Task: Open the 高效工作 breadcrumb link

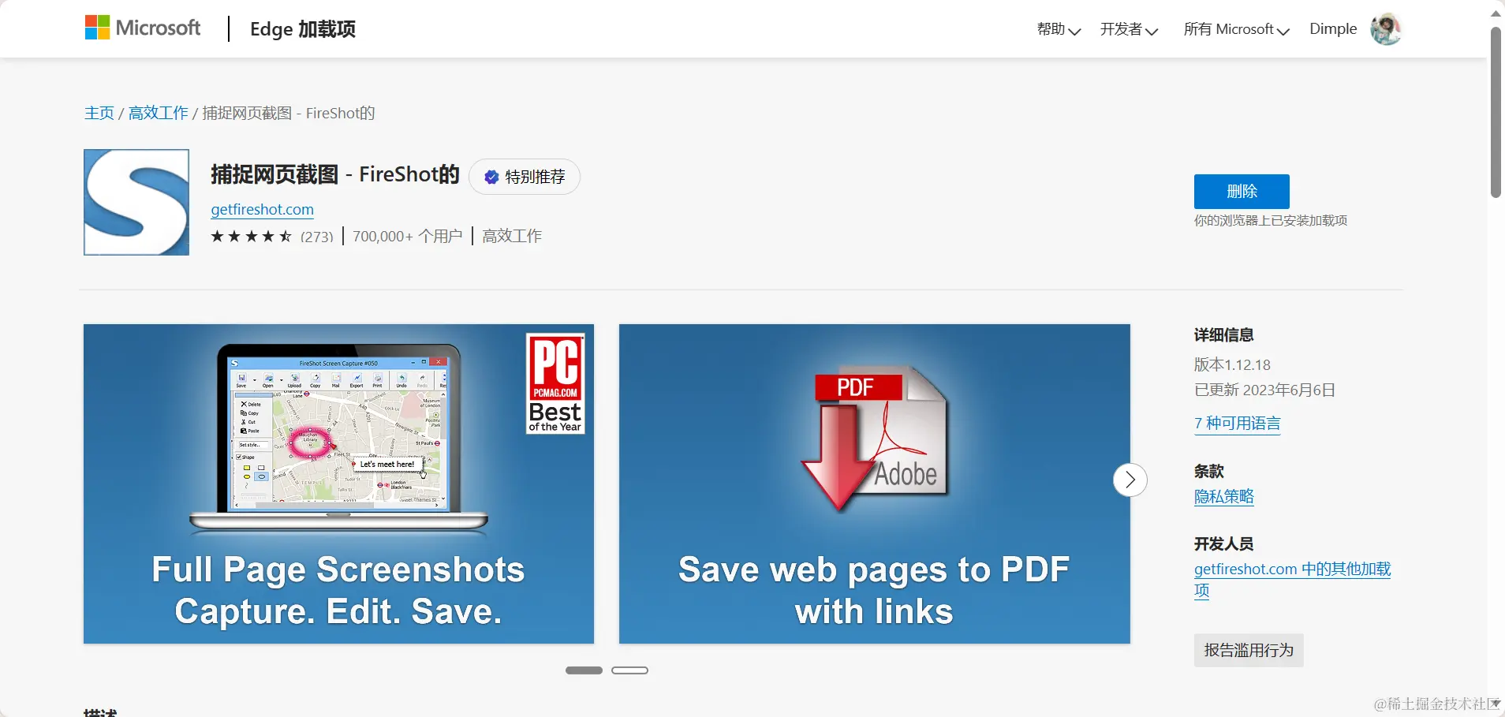Action: pos(159,113)
